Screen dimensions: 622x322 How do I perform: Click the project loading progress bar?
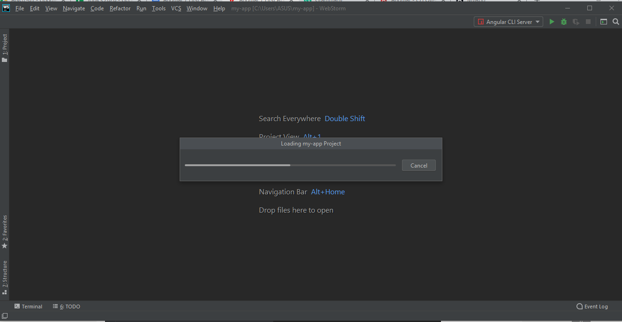[x=290, y=165]
